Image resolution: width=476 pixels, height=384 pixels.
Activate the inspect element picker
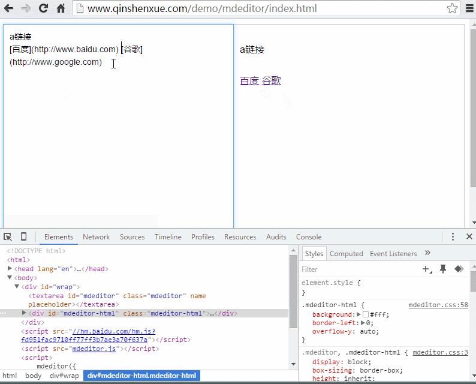click(8, 237)
